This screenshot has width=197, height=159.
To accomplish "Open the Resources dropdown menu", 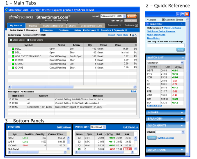I will coord(115,25).
